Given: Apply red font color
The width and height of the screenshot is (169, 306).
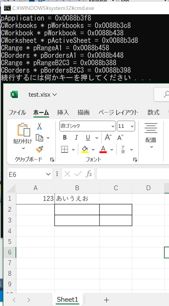Looking at the screenshot, I should coord(103,149).
